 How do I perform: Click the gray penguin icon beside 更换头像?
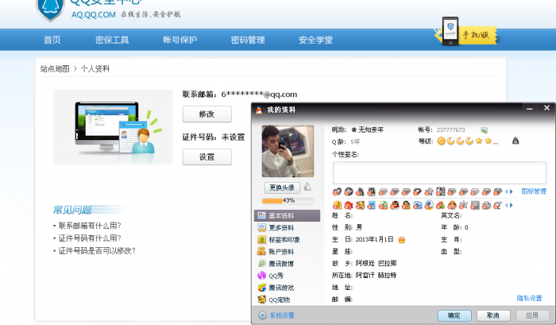pos(308,187)
